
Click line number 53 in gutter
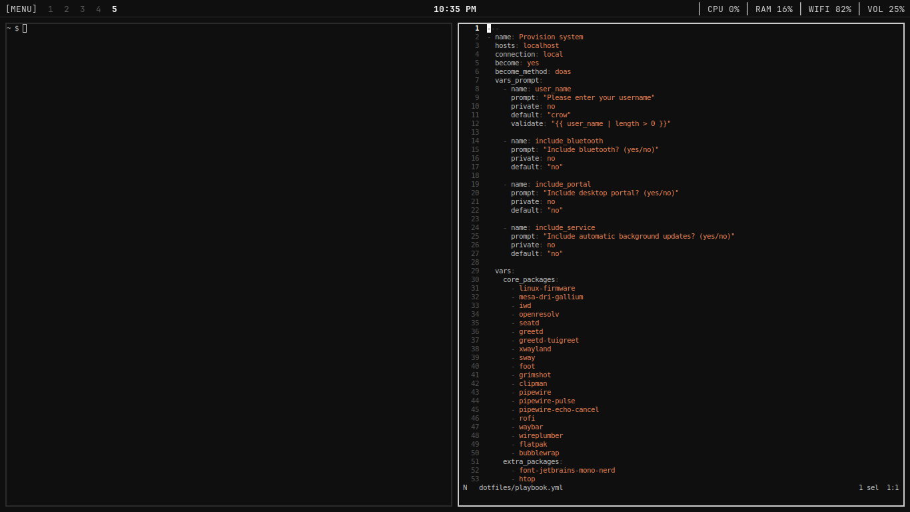(x=475, y=479)
